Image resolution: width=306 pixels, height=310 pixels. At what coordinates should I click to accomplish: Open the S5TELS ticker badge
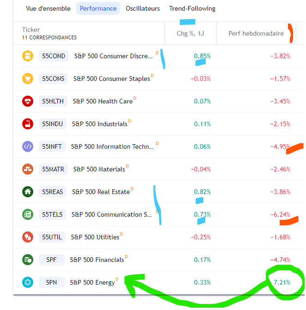(52, 214)
